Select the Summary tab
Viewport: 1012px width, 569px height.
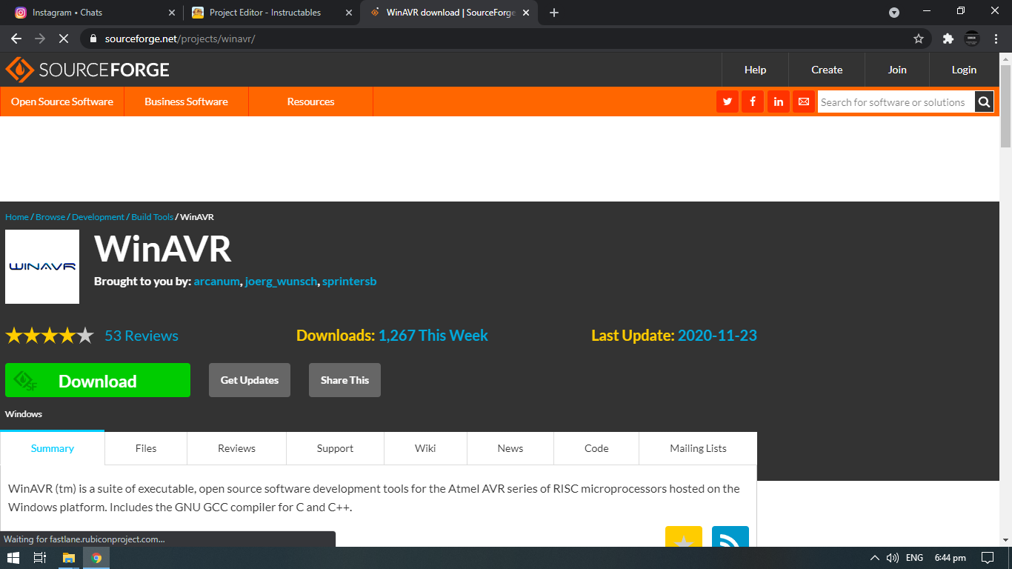click(x=53, y=448)
